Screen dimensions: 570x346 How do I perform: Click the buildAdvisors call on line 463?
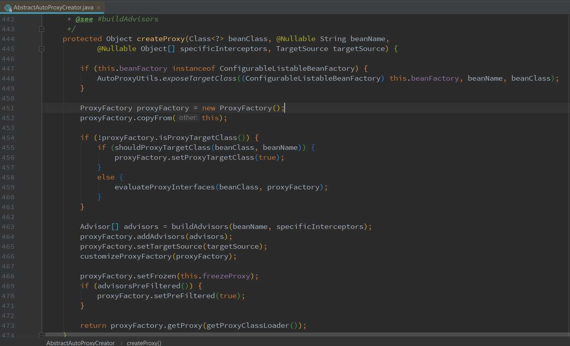pyautogui.click(x=200, y=227)
